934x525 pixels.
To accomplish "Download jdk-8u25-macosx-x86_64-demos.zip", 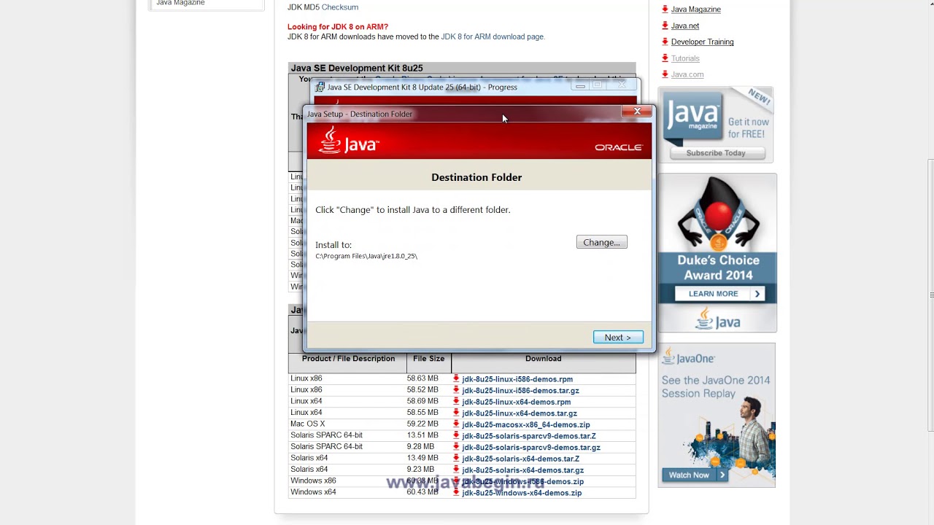I will tap(526, 424).
